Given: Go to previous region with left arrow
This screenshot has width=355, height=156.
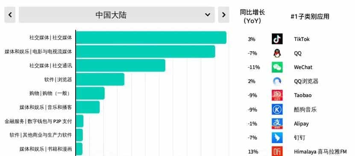Looking at the screenshot, I should tap(10, 14).
